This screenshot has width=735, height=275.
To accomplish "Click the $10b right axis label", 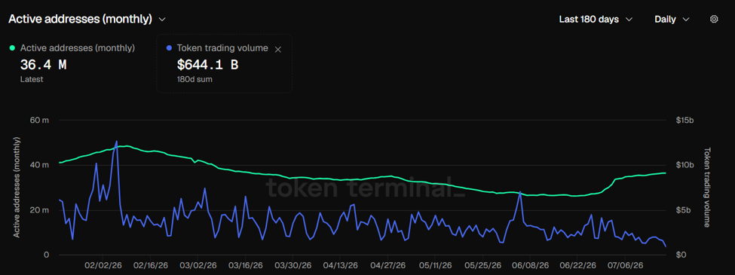I will (x=684, y=165).
